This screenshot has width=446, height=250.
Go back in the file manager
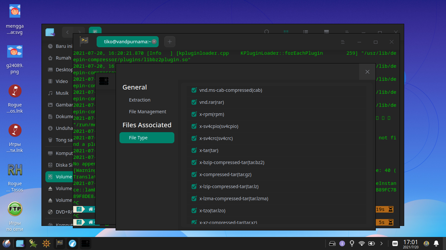68,32
